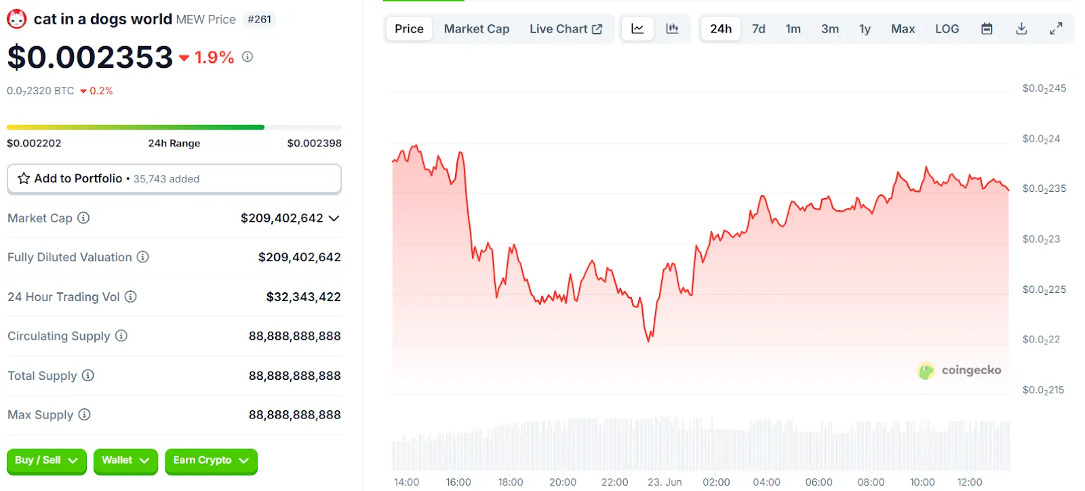
Task: Download chart data icon
Action: point(1021,28)
